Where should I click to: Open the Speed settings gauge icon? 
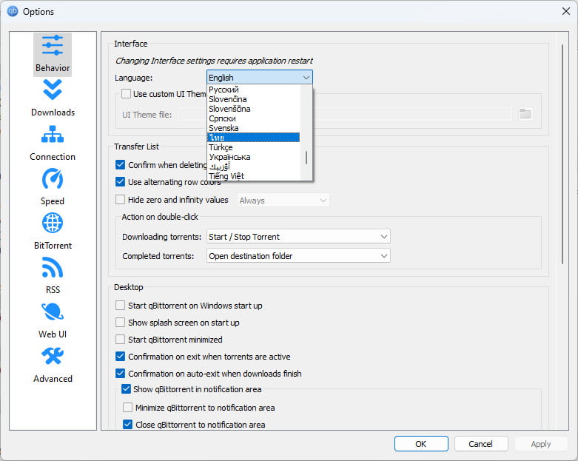pyautogui.click(x=53, y=179)
